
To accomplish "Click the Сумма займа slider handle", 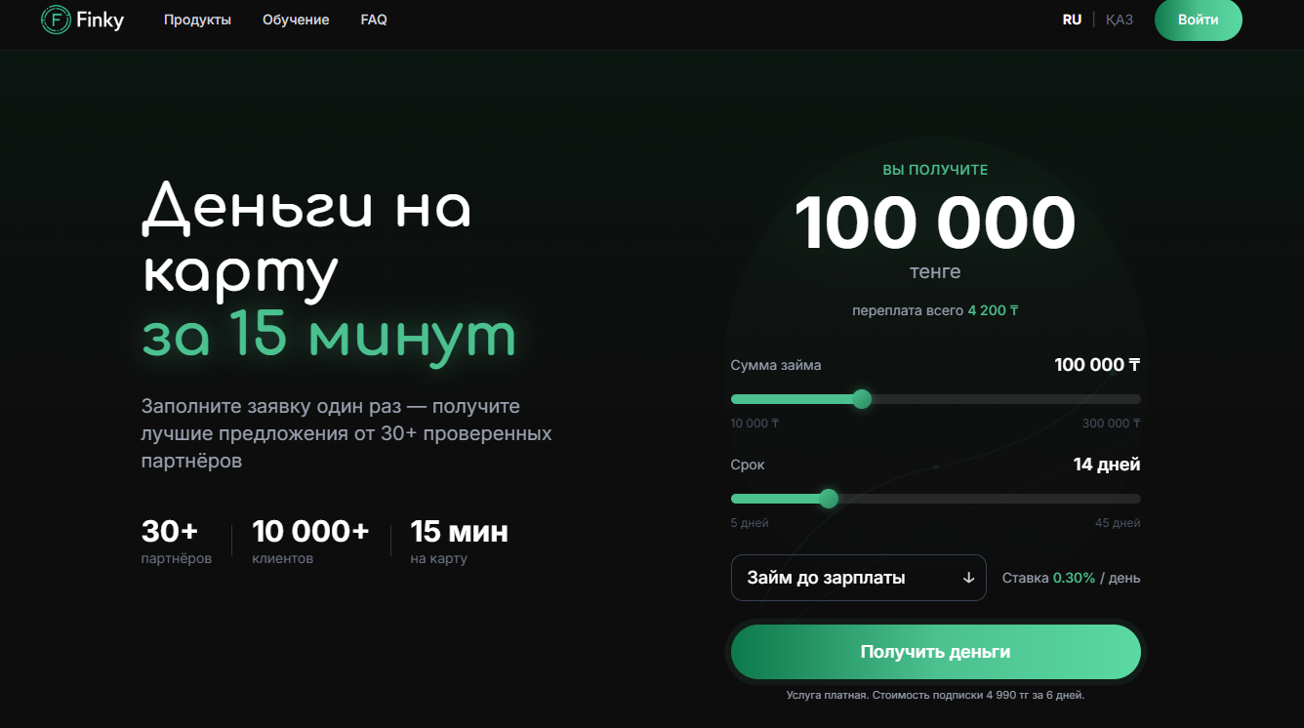I will pos(861,399).
